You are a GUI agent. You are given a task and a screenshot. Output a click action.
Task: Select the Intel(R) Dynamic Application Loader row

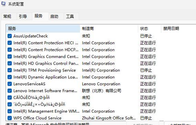tap(101, 77)
